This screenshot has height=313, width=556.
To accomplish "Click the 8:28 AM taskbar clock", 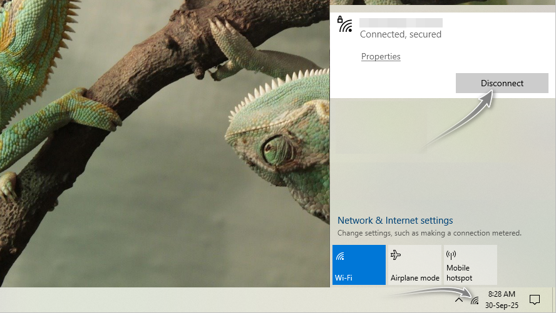I will [x=501, y=294].
